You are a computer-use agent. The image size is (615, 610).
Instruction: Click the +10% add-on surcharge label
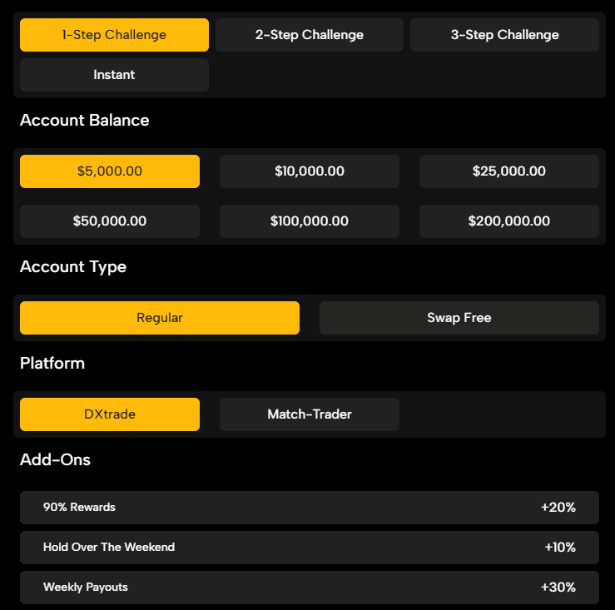click(559, 548)
